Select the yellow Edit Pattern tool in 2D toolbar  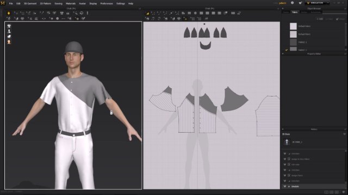[x=147, y=13]
